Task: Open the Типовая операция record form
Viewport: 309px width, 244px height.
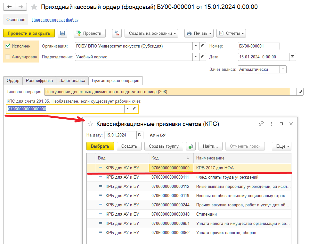Action: point(300,92)
